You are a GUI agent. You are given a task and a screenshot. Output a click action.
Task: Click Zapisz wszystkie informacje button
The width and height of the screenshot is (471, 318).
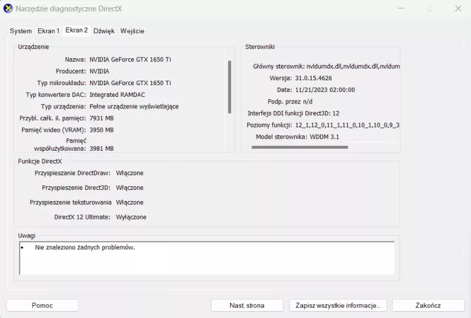(339, 305)
